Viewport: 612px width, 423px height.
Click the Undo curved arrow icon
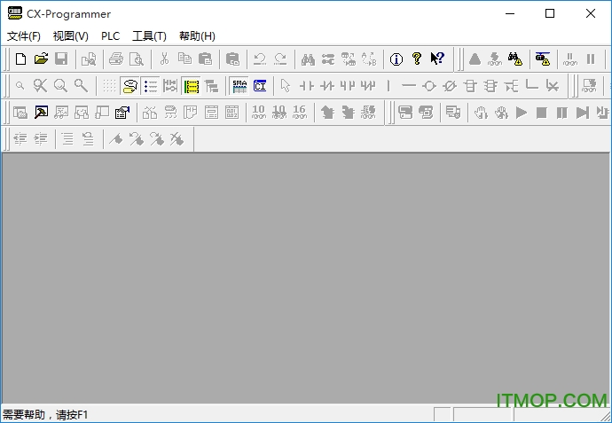click(260, 59)
